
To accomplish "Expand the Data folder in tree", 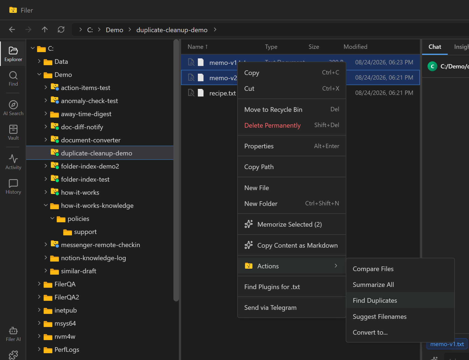I will (x=39, y=61).
